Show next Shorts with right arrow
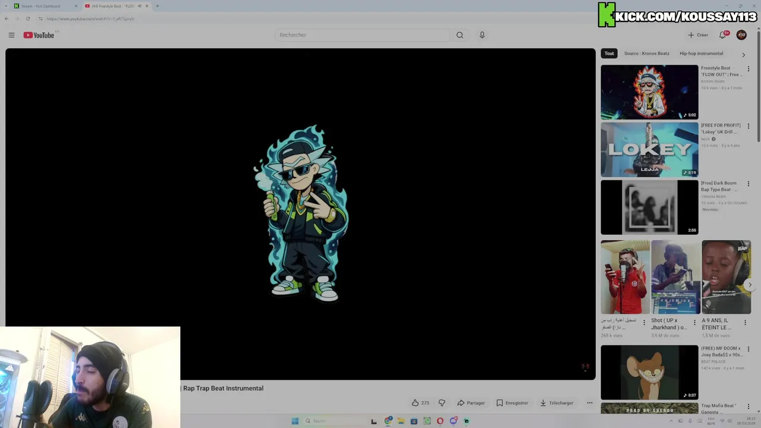 point(750,285)
